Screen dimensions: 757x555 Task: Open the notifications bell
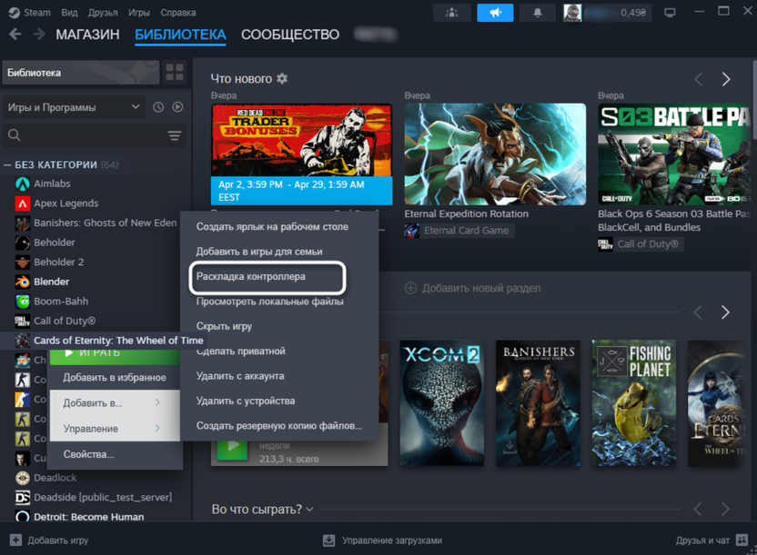tap(537, 13)
